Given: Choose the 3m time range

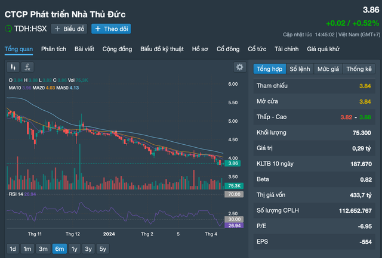Looking at the screenshot, I should [x=43, y=249].
